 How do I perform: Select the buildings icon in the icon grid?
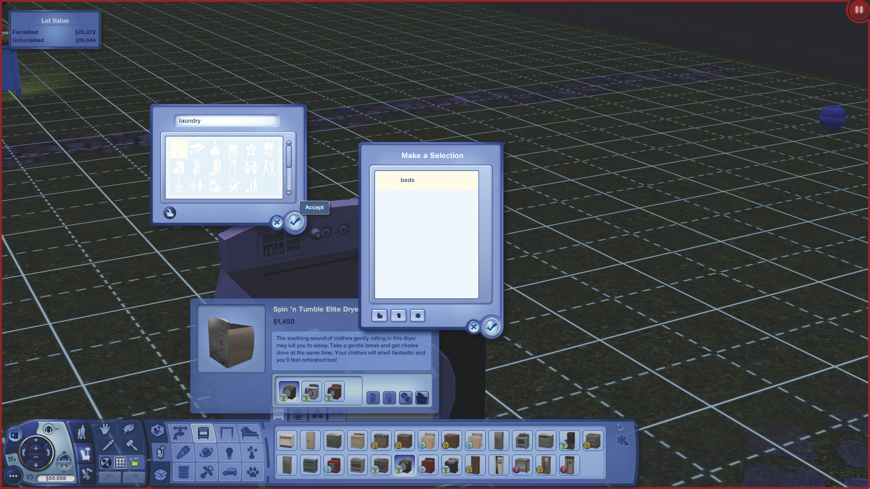pos(179,149)
